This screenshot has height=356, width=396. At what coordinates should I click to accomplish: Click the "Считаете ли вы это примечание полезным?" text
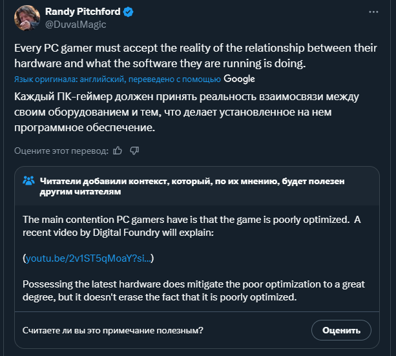(113, 330)
